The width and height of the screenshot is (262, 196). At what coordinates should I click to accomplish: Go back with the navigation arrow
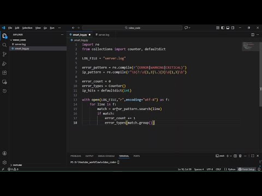pyautogui.click(x=73, y=28)
